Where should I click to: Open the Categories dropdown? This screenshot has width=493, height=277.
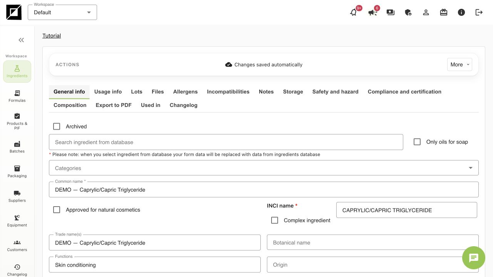(264, 168)
